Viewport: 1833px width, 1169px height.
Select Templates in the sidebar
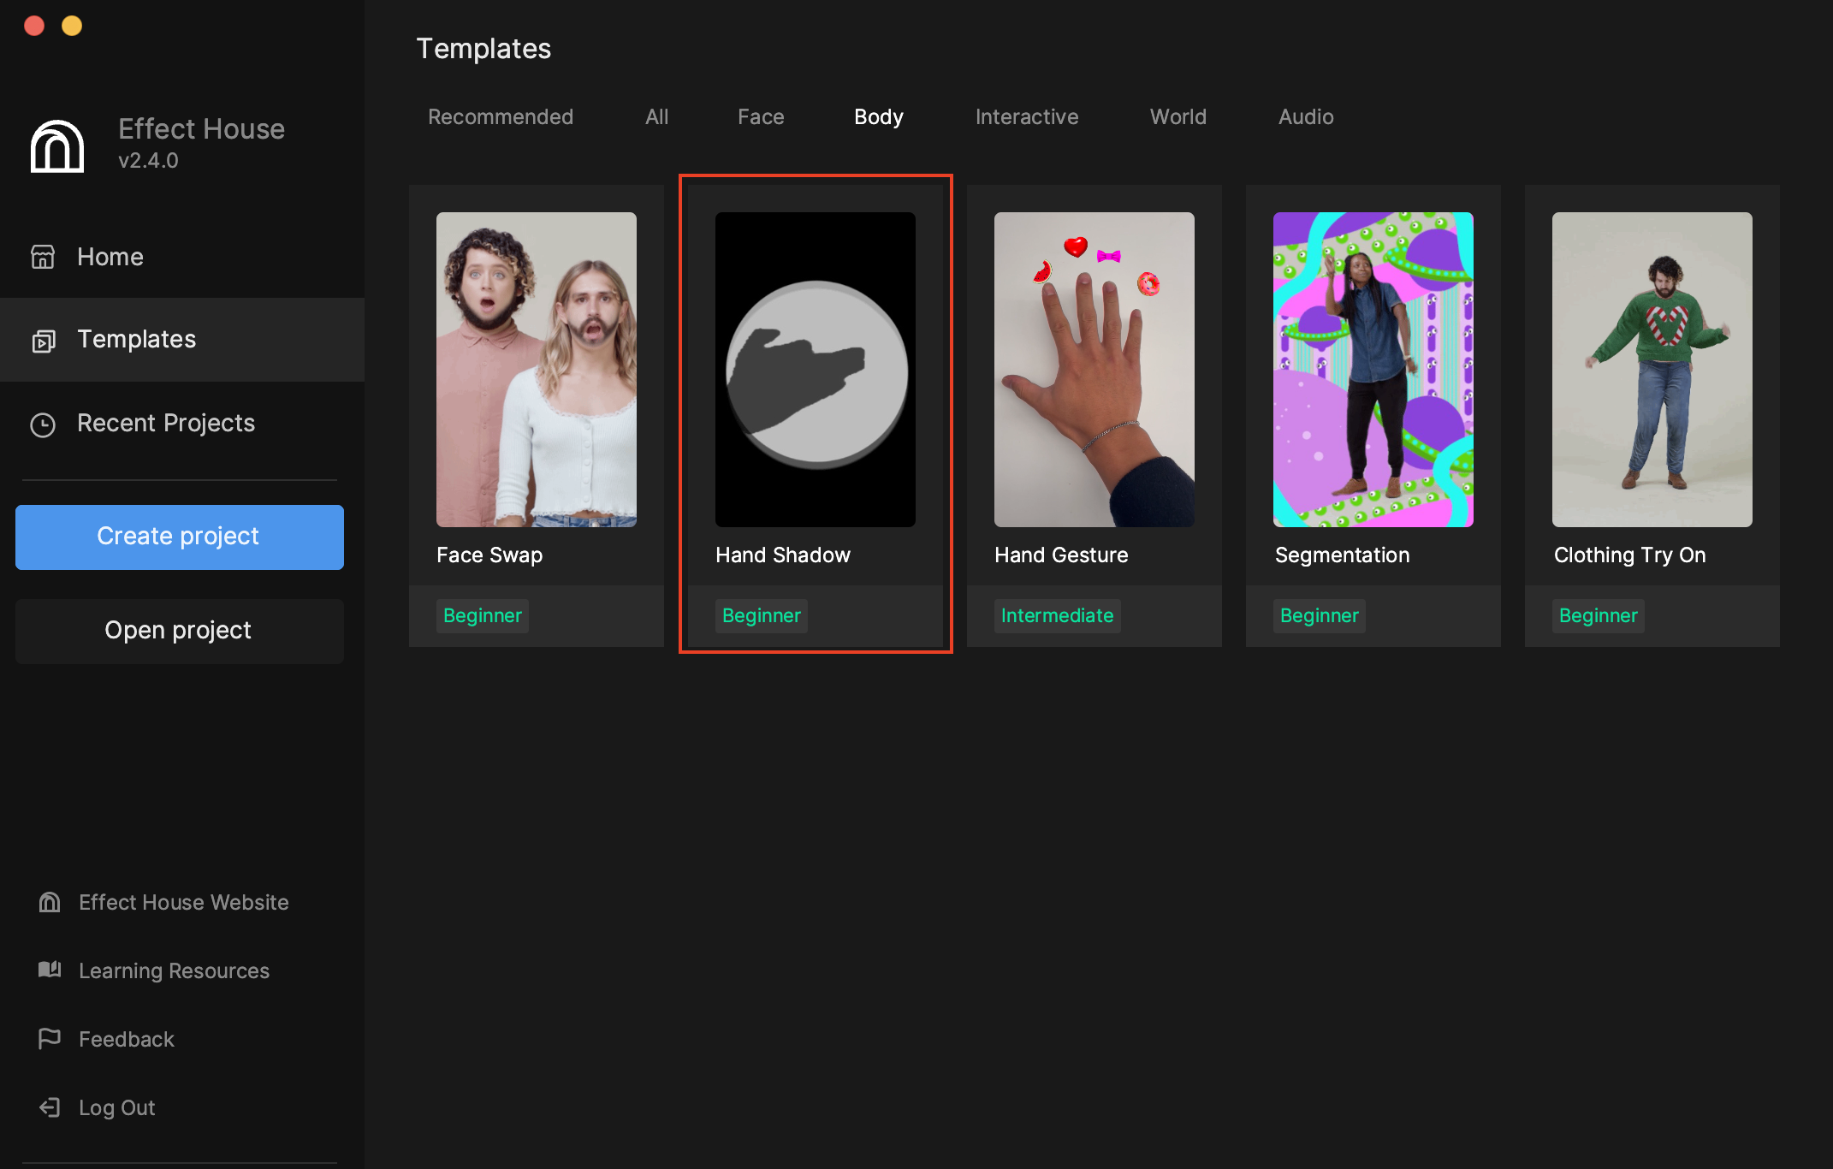pos(182,340)
